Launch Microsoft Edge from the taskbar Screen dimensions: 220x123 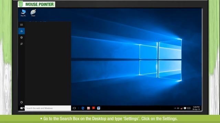(83, 108)
